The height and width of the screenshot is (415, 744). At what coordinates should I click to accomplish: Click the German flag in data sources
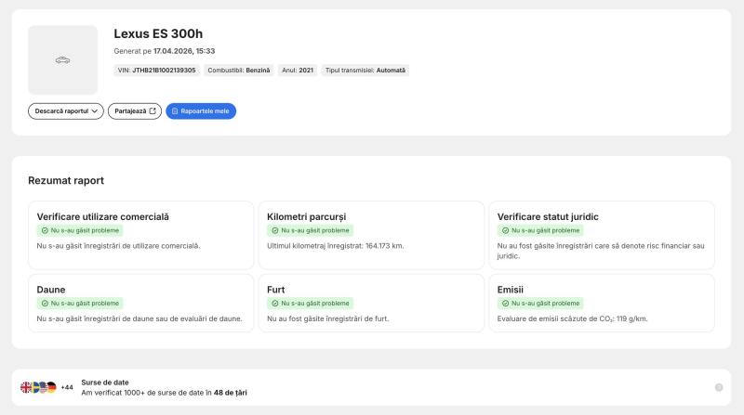point(51,387)
